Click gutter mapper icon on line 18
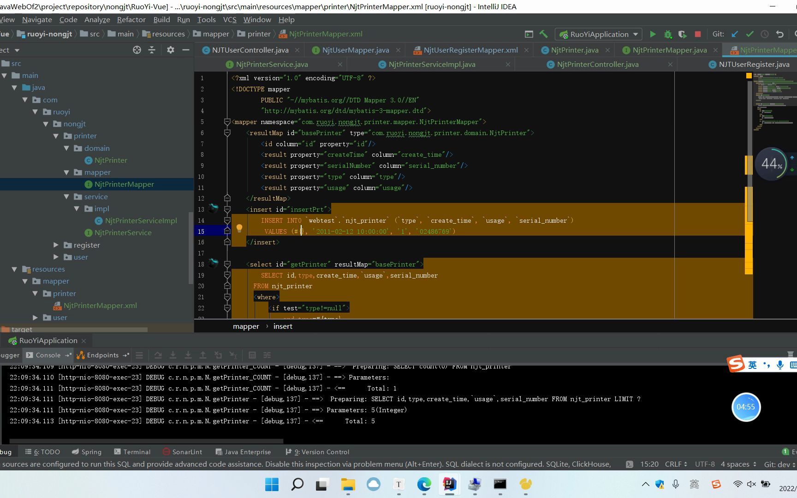 [213, 263]
